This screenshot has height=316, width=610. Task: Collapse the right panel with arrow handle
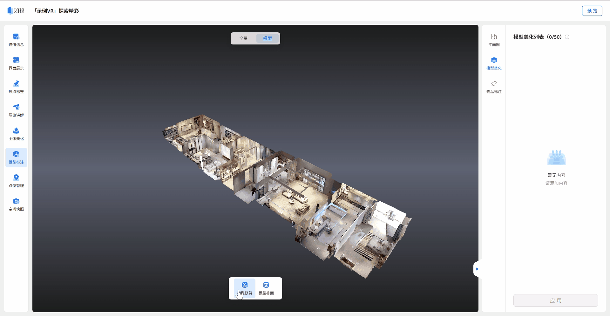pos(477,269)
